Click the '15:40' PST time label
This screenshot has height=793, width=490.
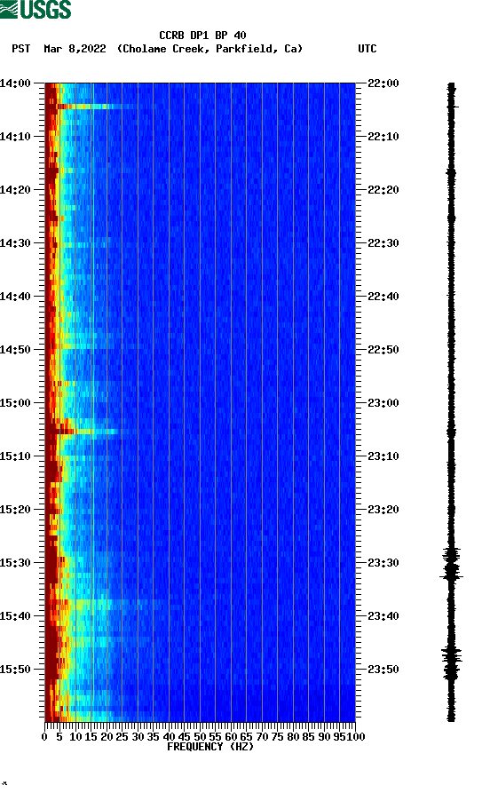tap(15, 616)
